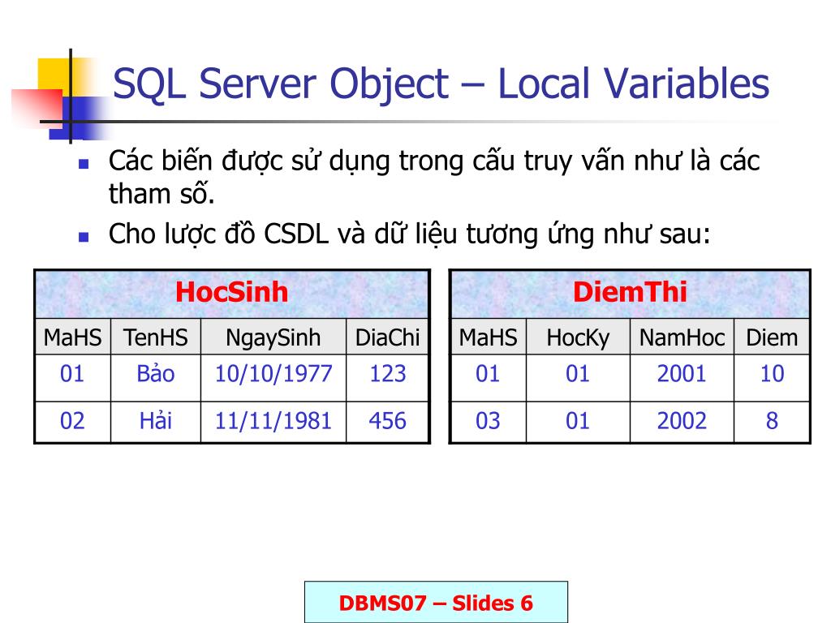Viewport: 831px width, 623px height.
Task: Click the TenHS column header
Action: (x=156, y=337)
